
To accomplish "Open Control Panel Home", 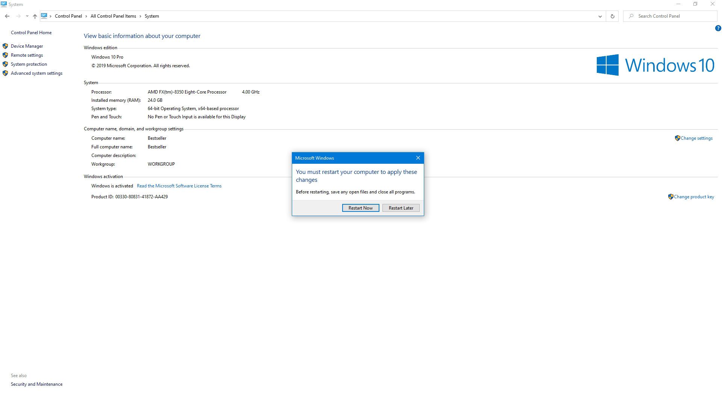I will [31, 33].
